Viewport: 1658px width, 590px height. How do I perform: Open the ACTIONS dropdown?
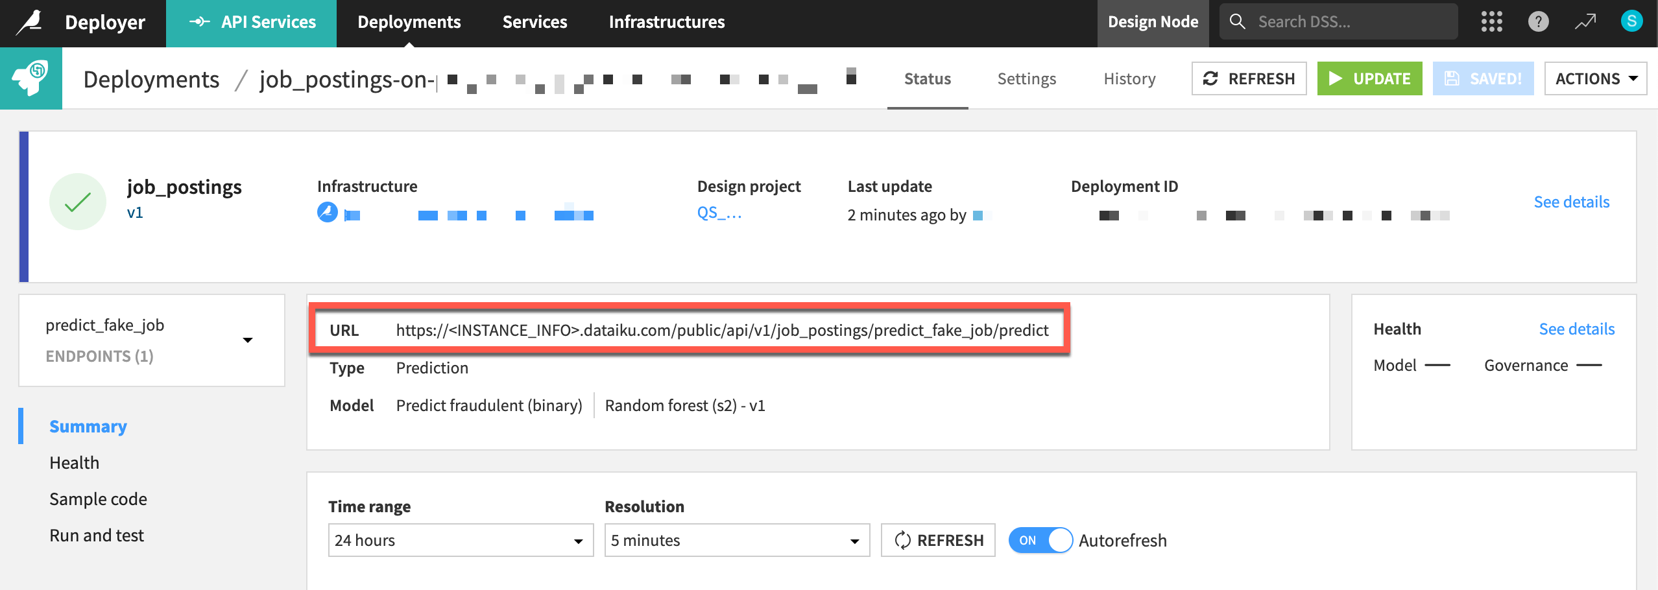point(1595,78)
